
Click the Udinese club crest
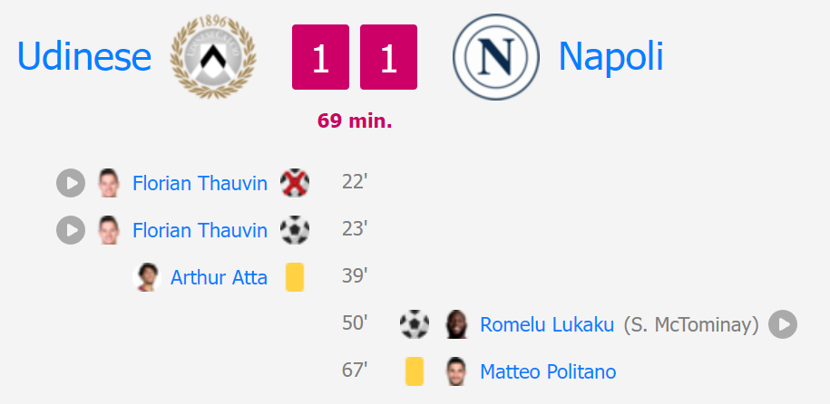(213, 56)
